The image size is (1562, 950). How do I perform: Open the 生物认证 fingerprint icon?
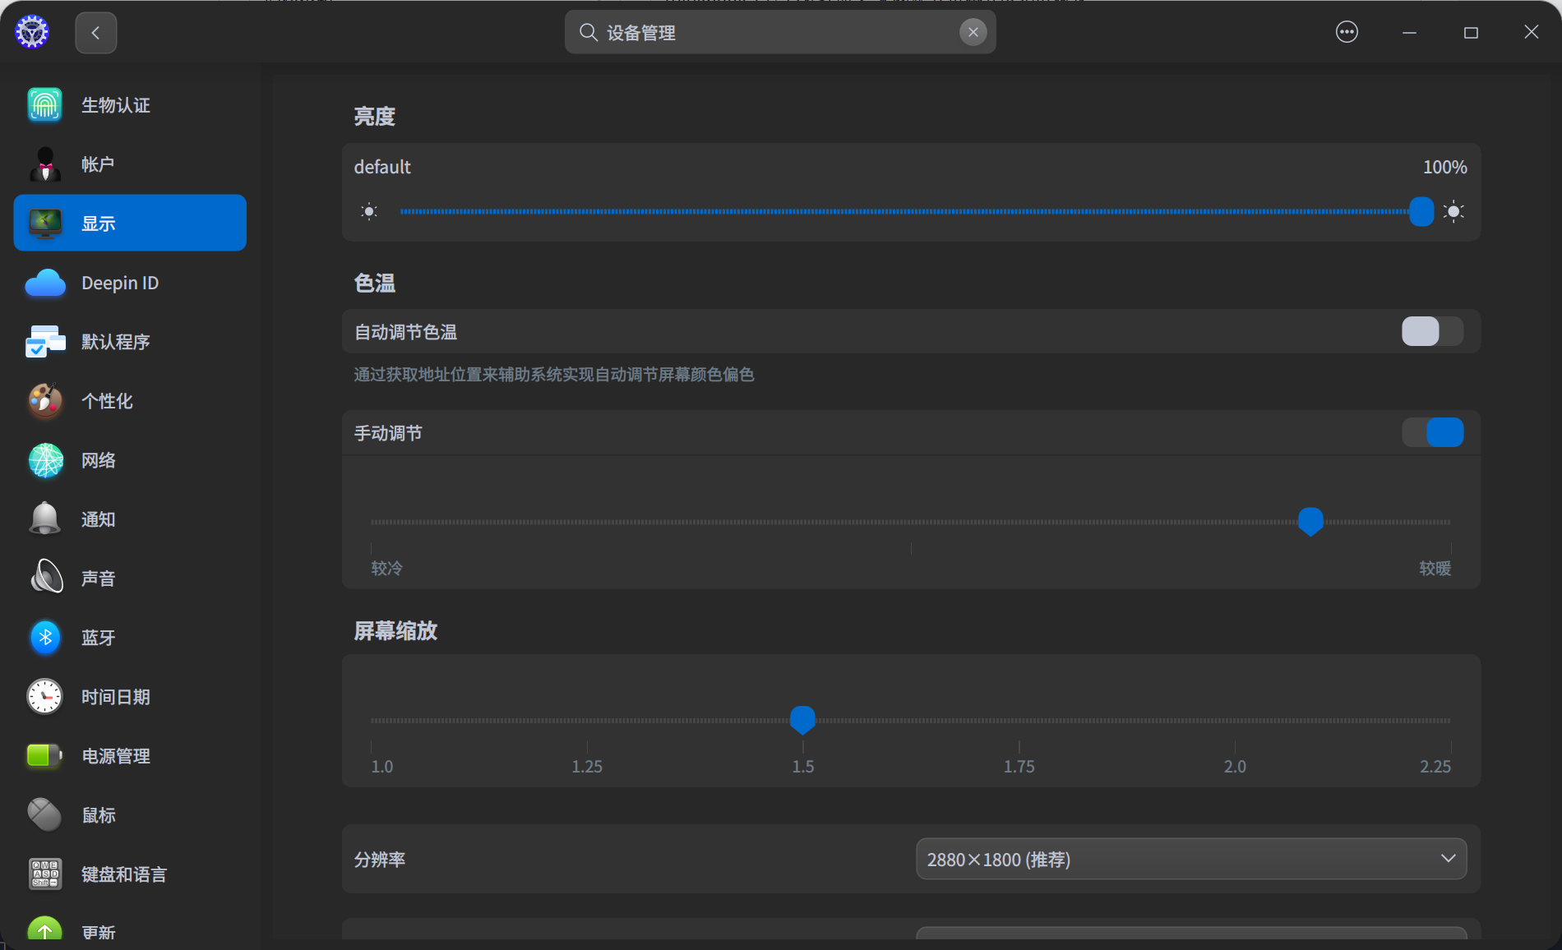click(x=44, y=105)
